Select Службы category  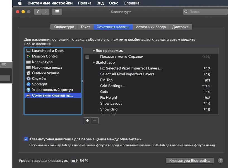53,78
